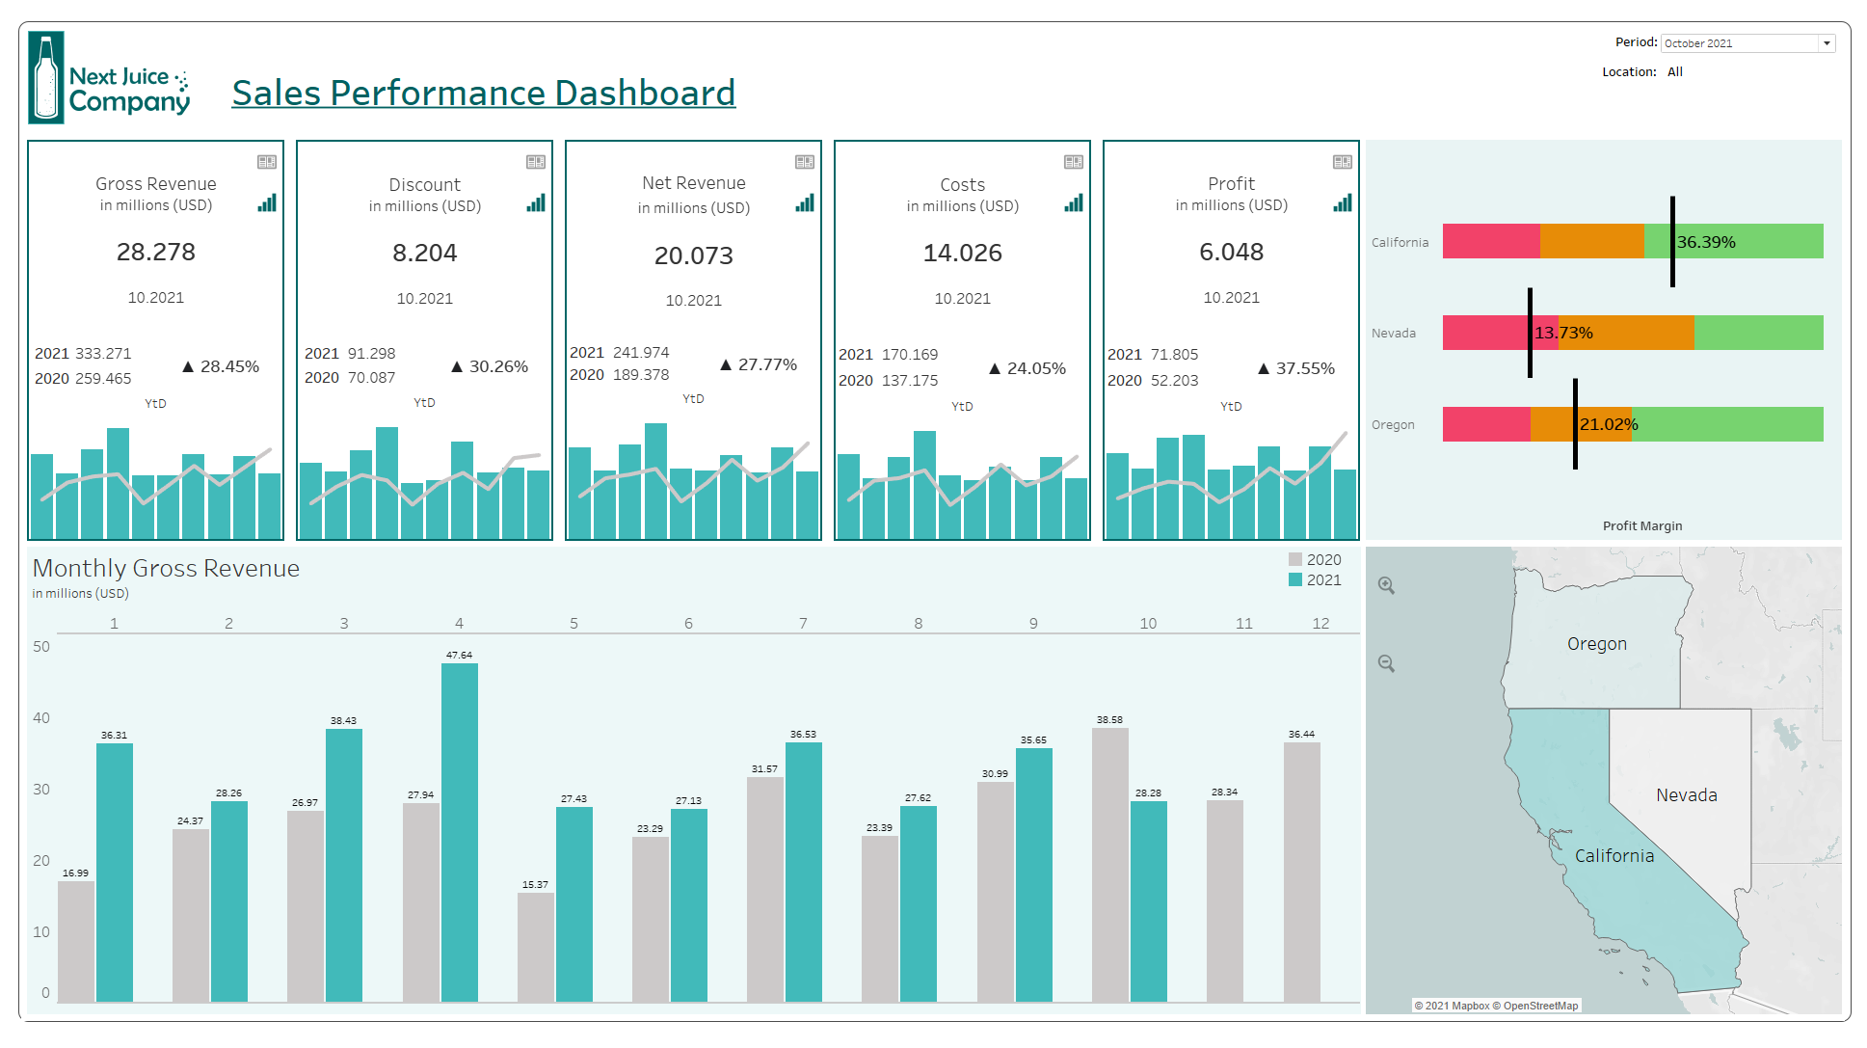Viewport: 1867px width, 1048px height.
Task: Click the Next Juice Company logo
Action: tap(110, 78)
